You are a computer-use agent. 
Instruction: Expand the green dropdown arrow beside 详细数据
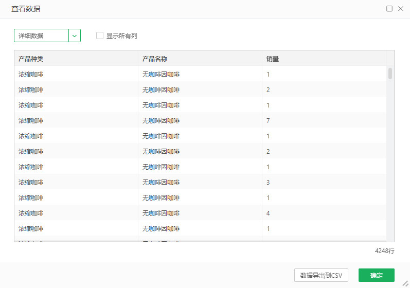[75, 35]
